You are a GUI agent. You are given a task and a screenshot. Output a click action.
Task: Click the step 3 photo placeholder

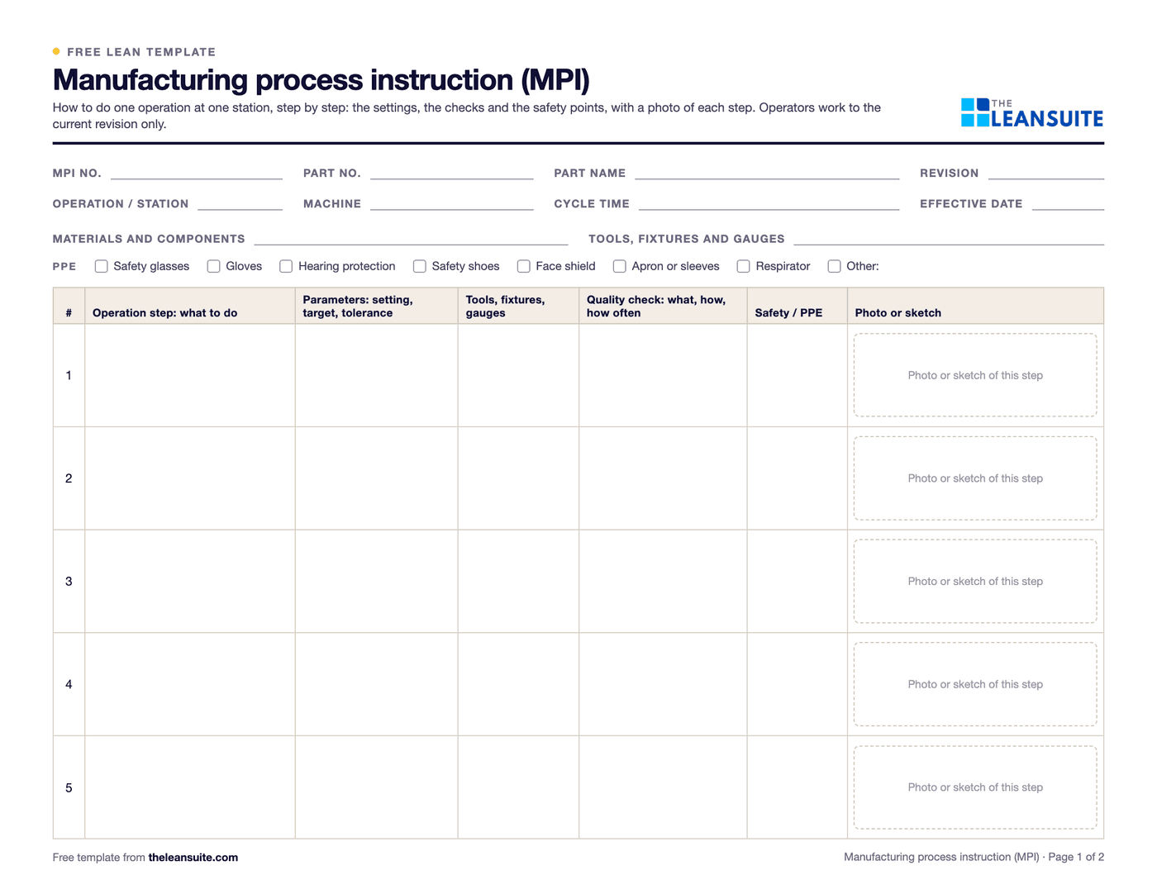975,582
